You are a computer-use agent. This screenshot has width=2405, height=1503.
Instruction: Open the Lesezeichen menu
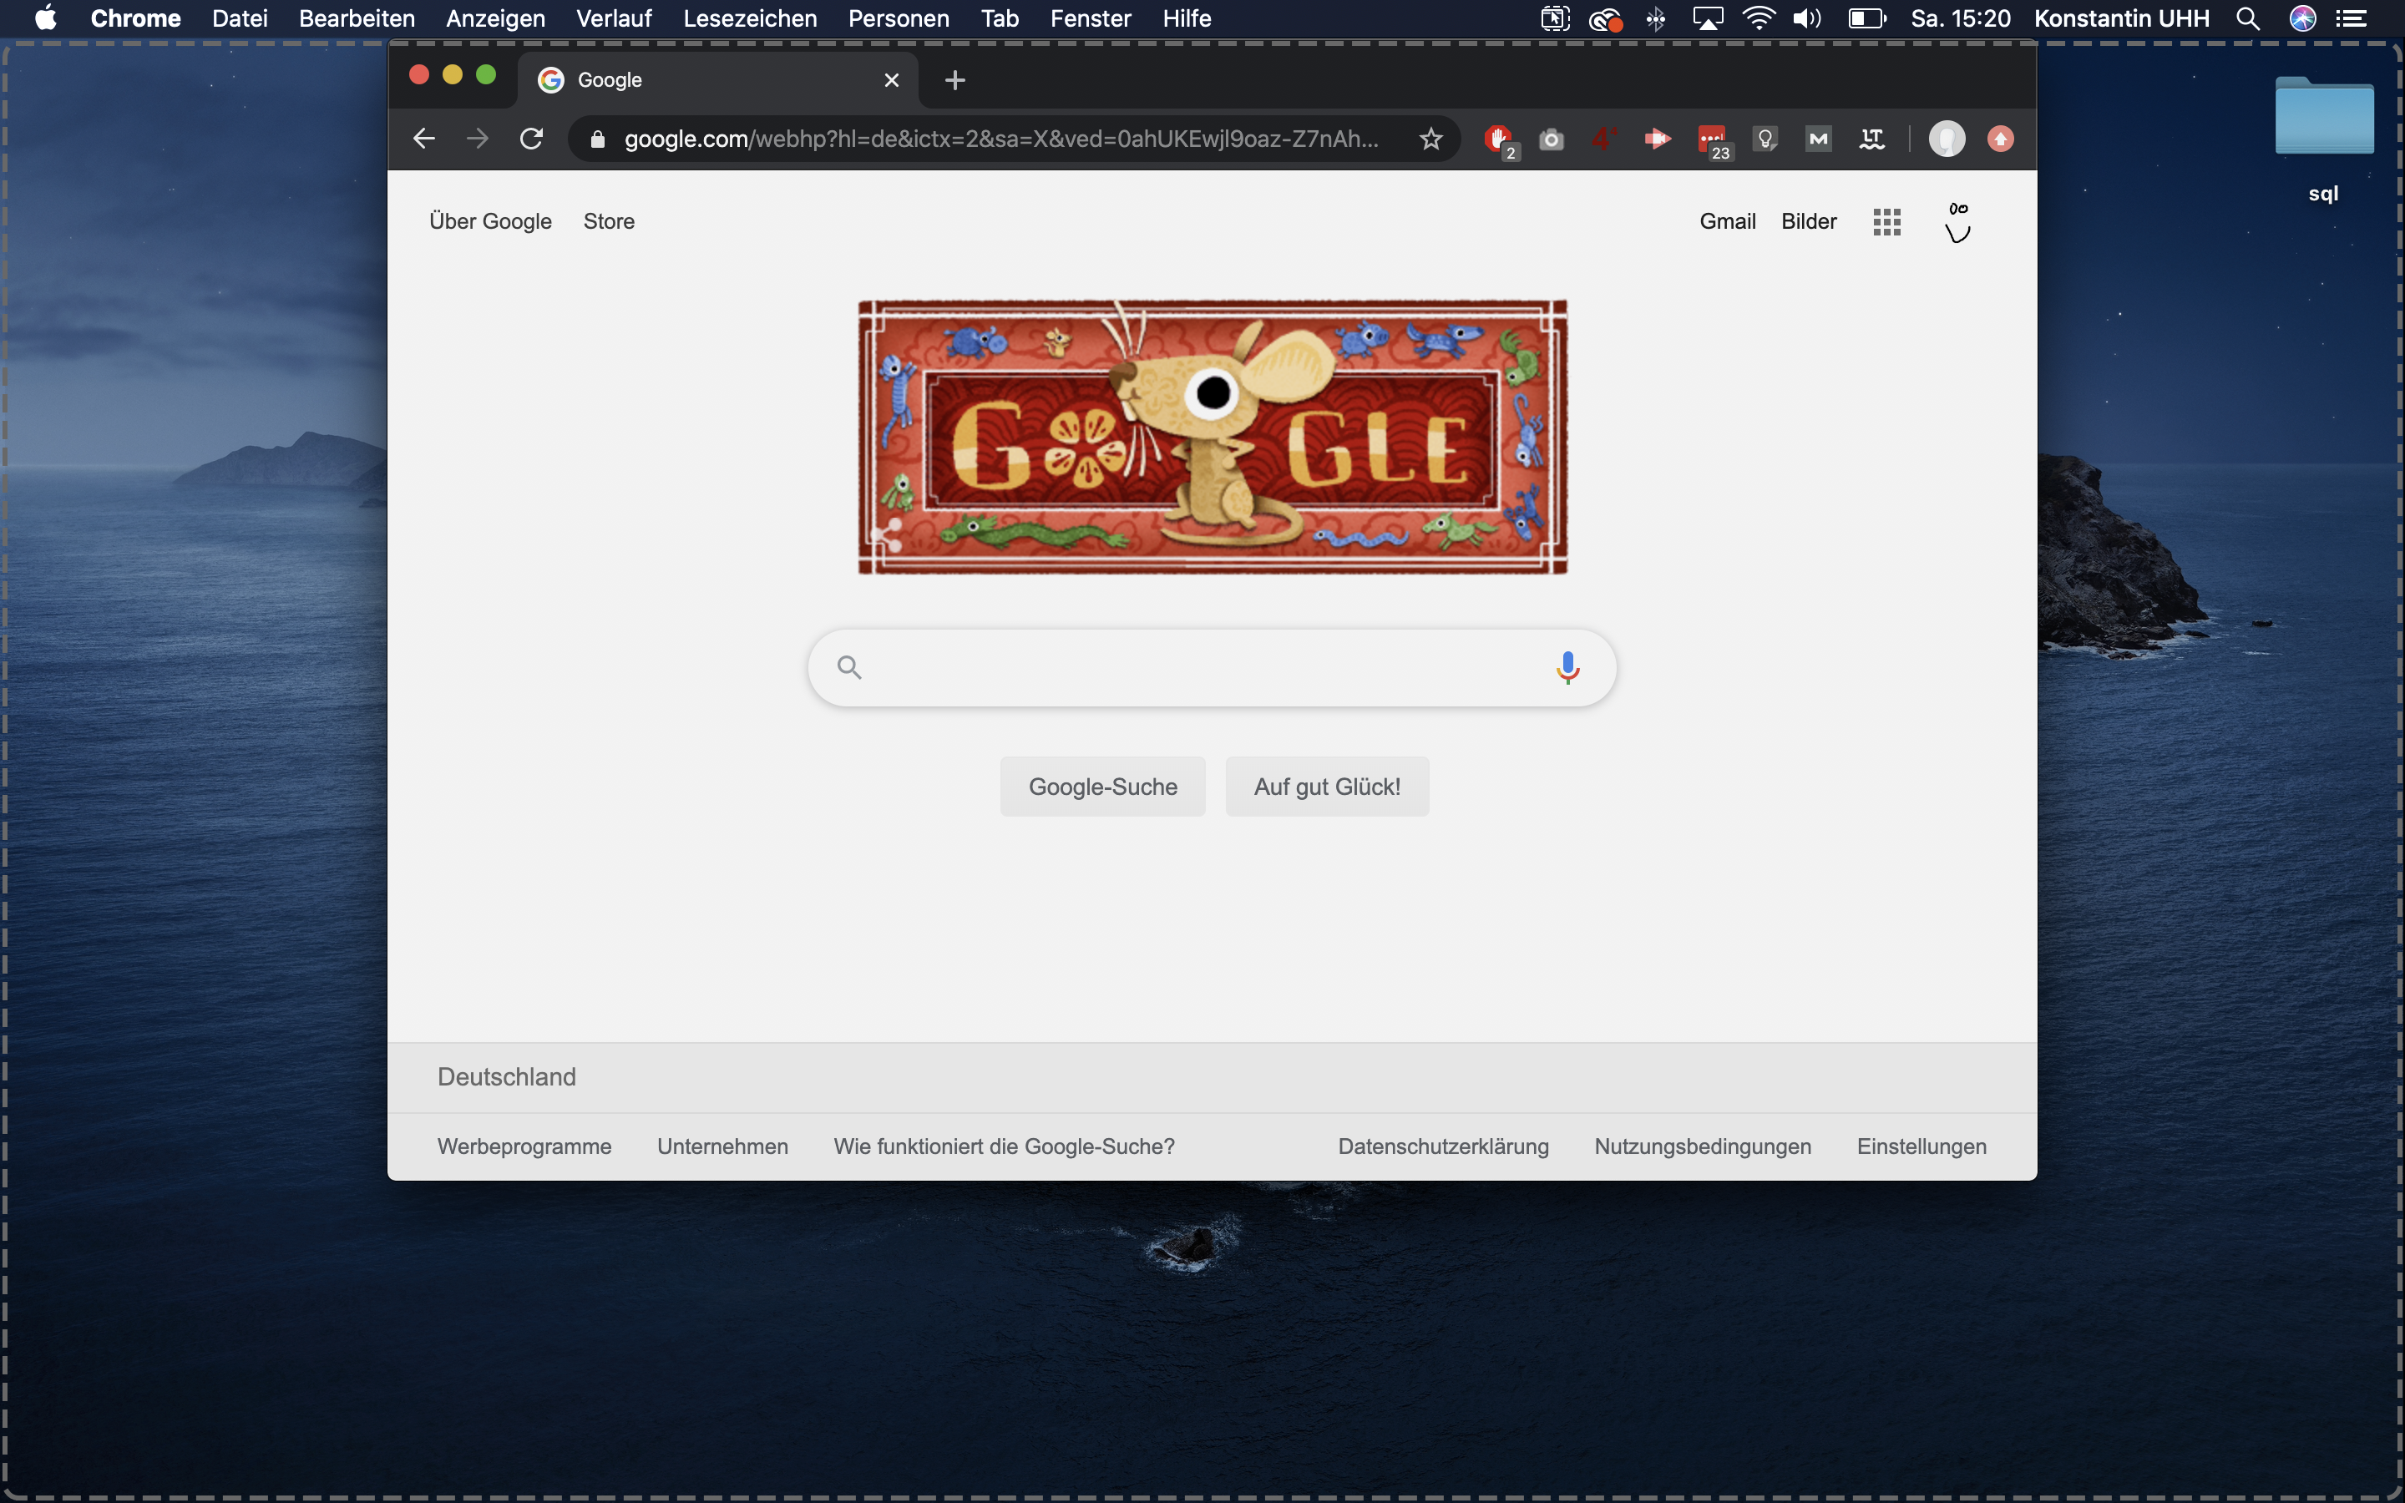[749, 19]
